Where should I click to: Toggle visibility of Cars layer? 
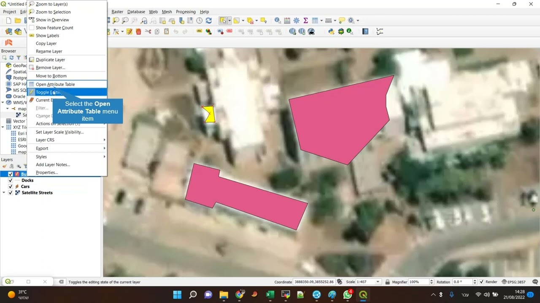point(11,186)
